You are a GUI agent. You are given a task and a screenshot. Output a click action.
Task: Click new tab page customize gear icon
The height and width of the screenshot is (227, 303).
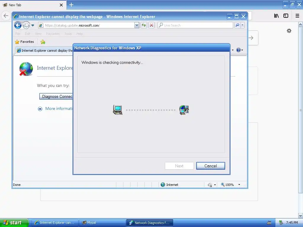(x=289, y=31)
